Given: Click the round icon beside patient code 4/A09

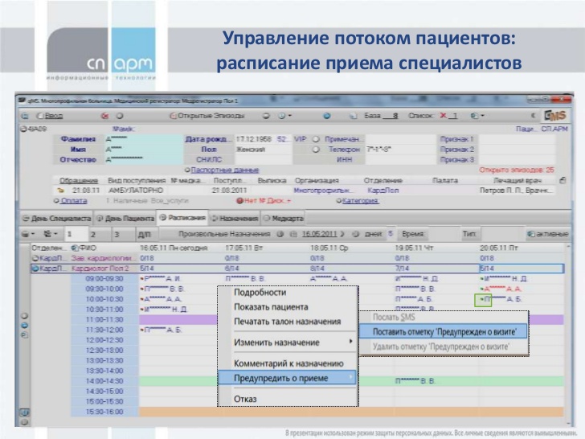Looking at the screenshot, I should click(x=23, y=129).
